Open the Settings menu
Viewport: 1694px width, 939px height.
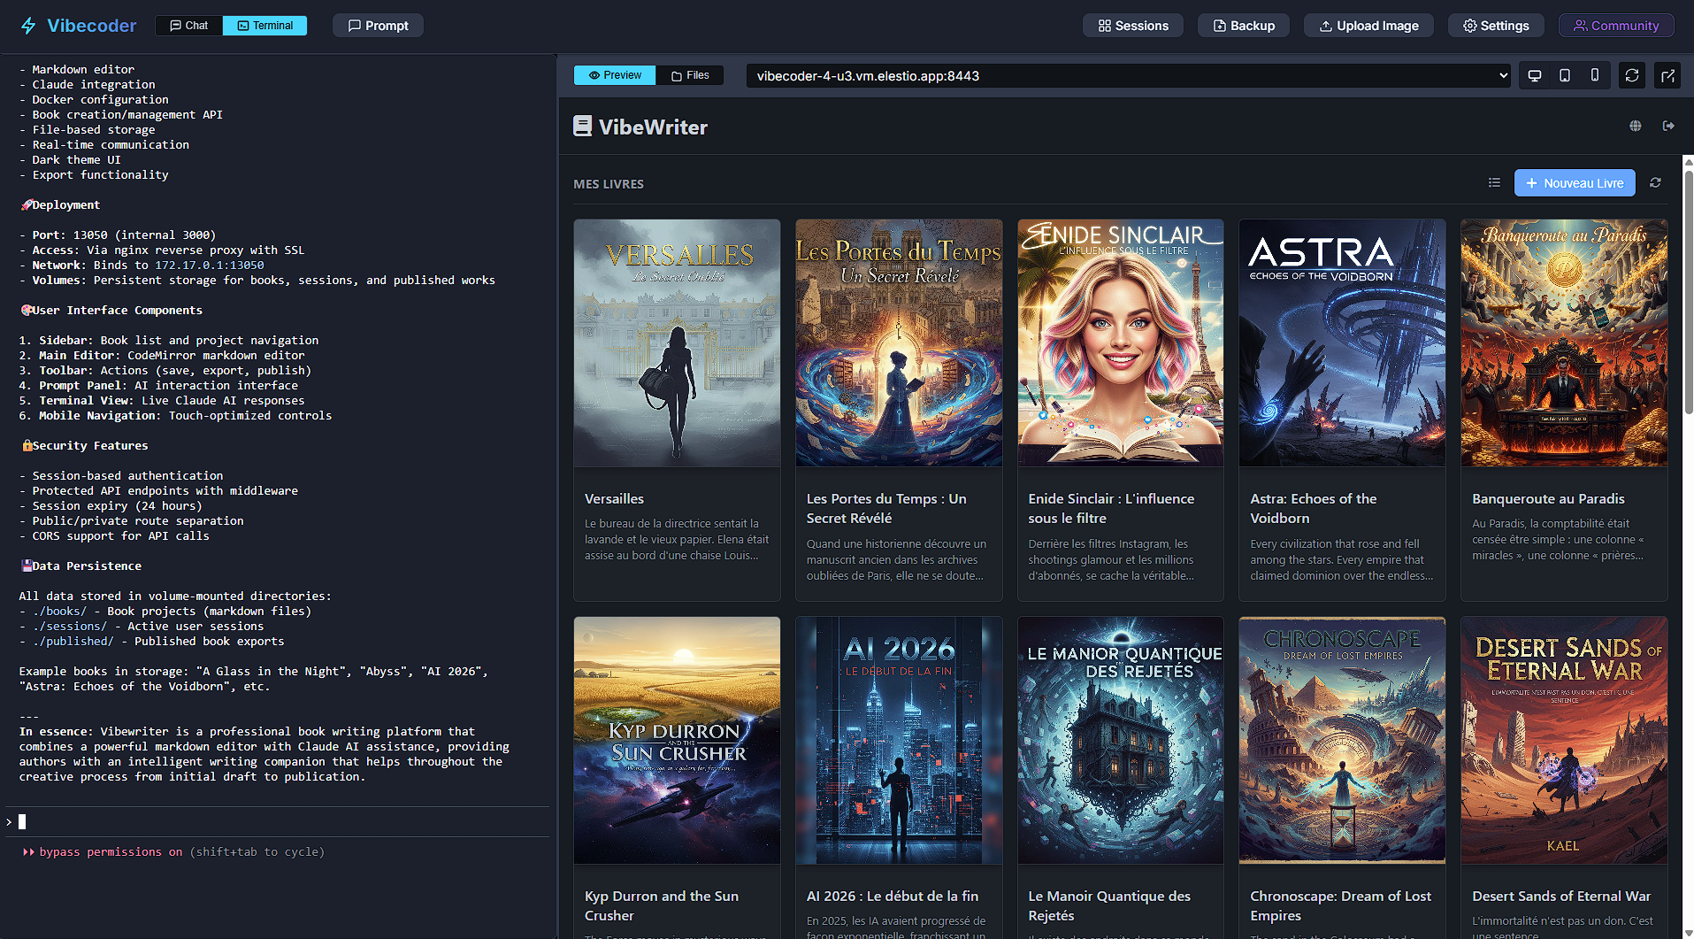1496,26
